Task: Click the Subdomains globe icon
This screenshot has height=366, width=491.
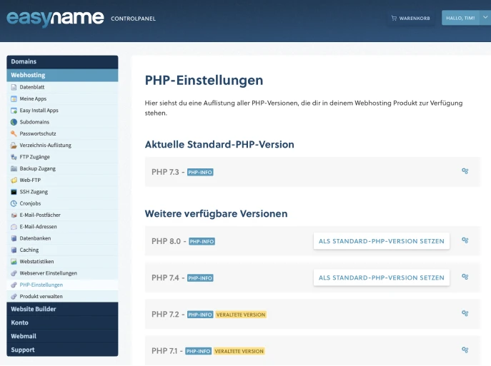Action: [x=14, y=122]
